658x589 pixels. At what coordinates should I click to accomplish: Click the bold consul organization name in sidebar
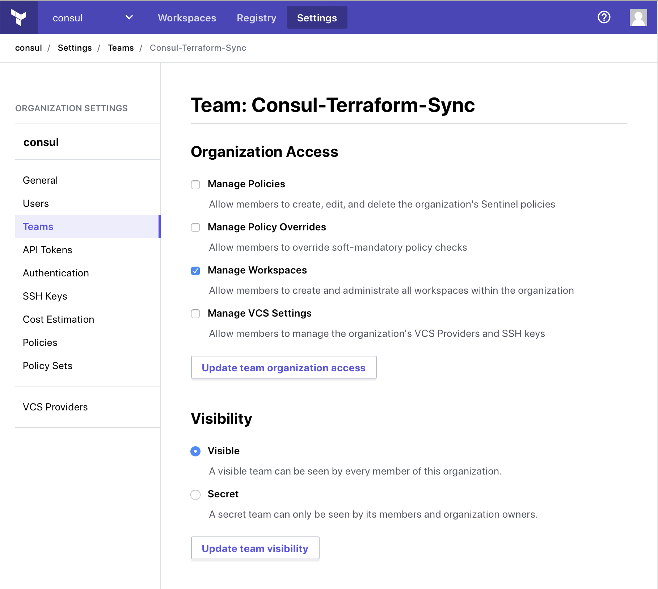click(x=41, y=142)
